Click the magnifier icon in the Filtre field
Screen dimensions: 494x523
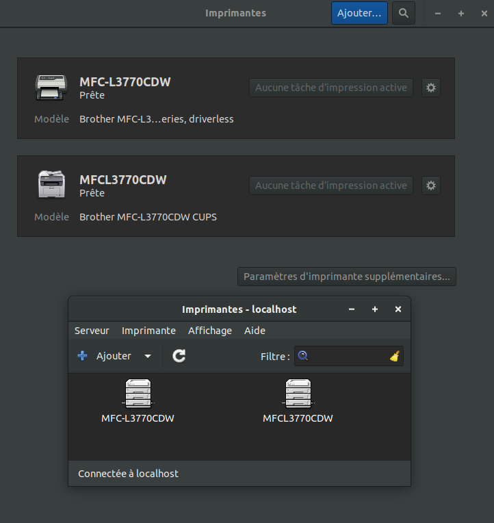(303, 356)
